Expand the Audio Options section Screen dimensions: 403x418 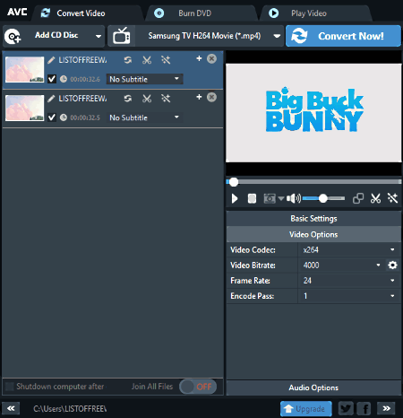pyautogui.click(x=313, y=388)
